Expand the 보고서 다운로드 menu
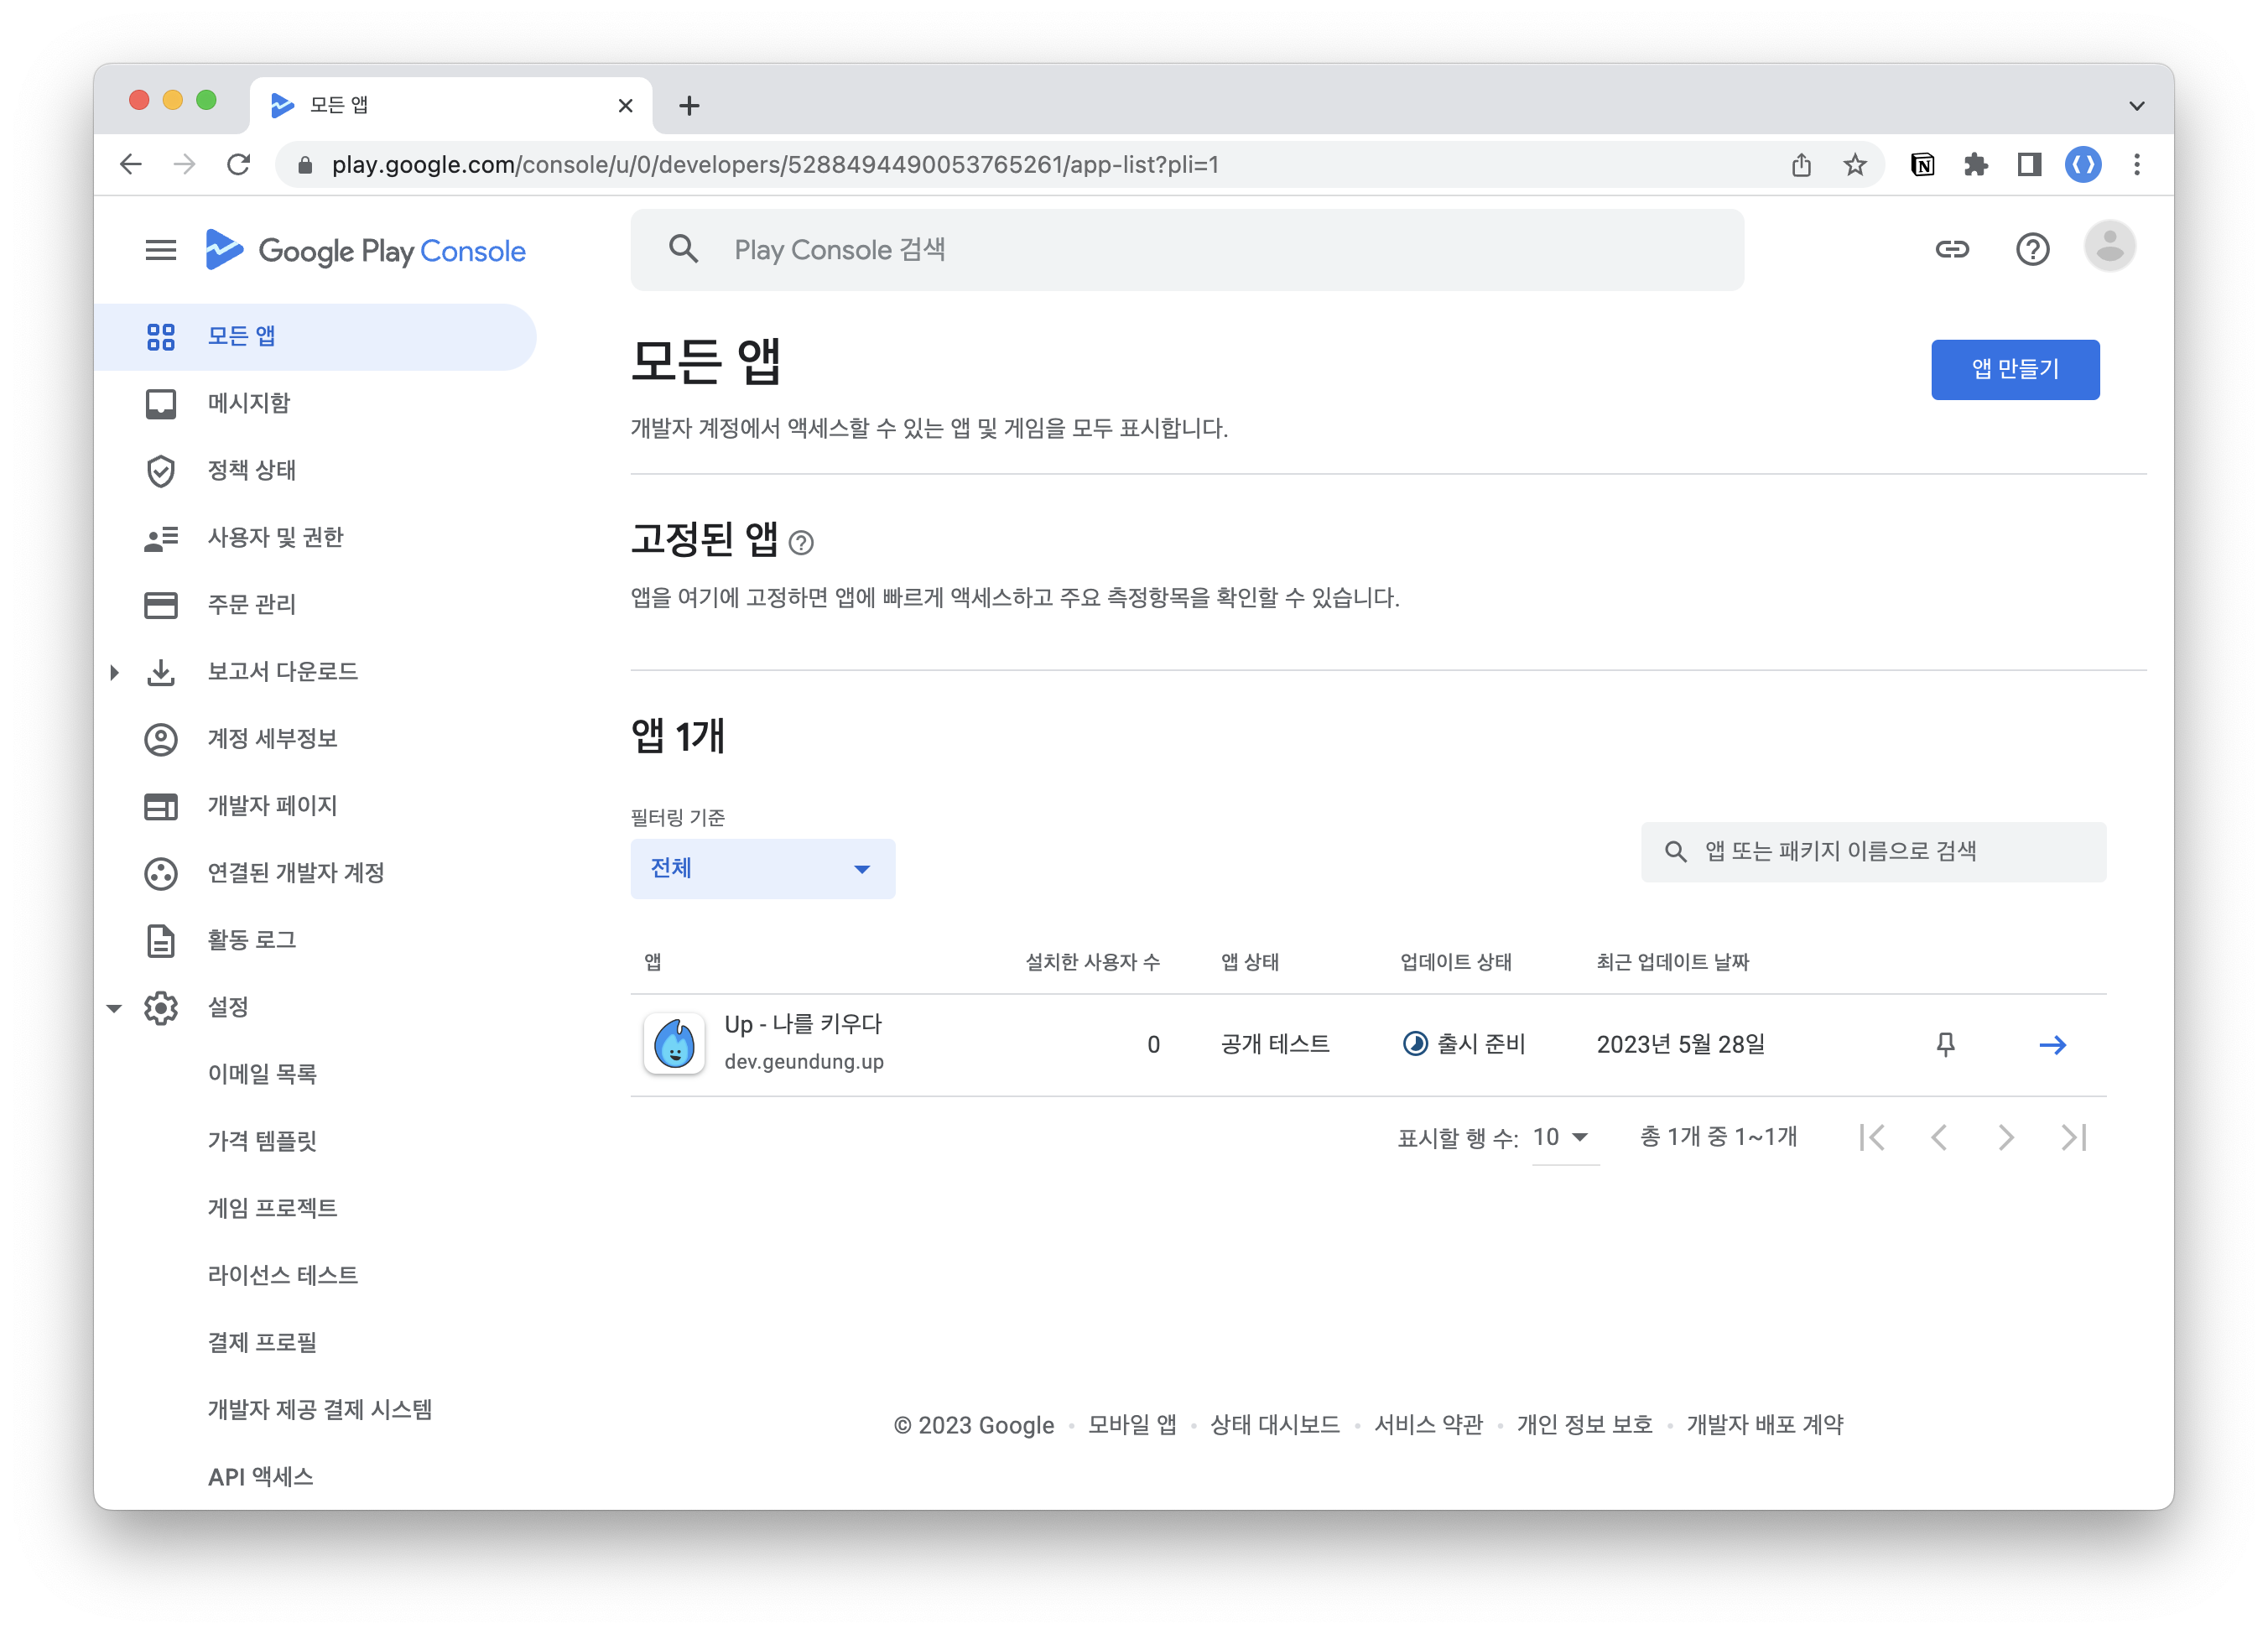Viewport: 2268px width, 1634px height. tap(114, 672)
